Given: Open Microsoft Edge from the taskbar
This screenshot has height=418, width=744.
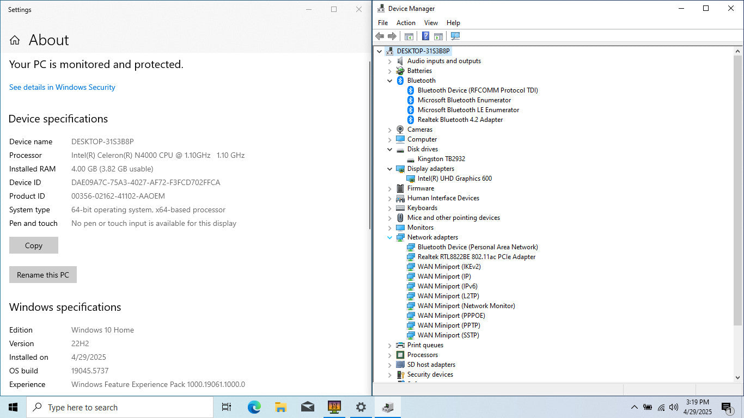Looking at the screenshot, I should (254, 407).
